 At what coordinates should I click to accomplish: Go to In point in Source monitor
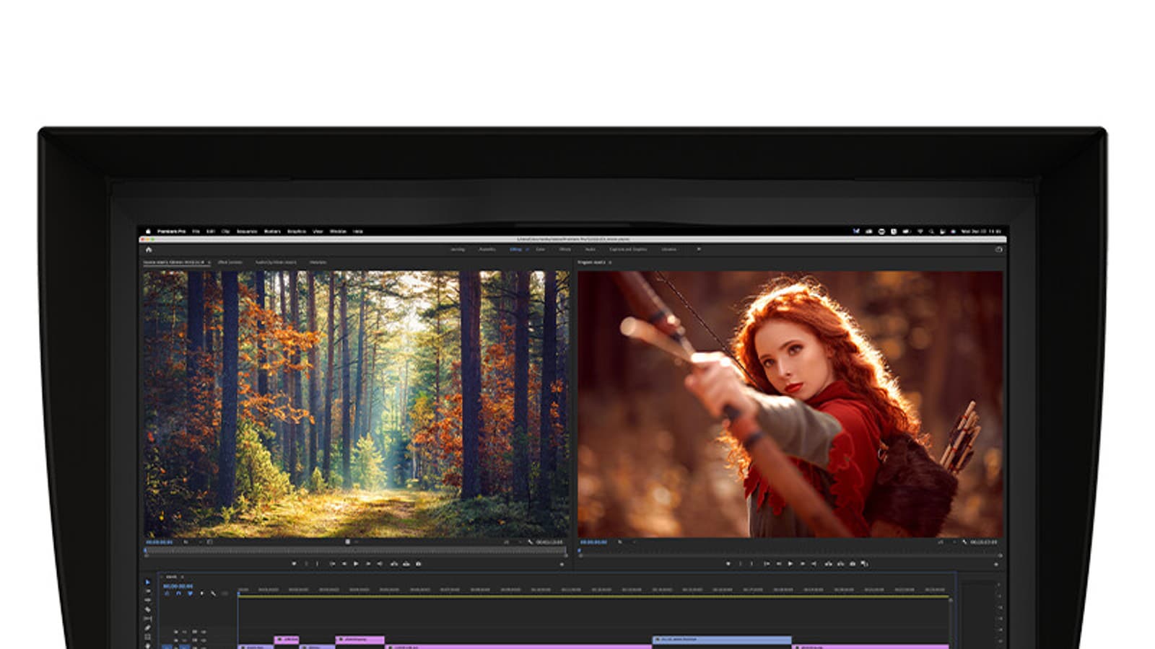[331, 564]
